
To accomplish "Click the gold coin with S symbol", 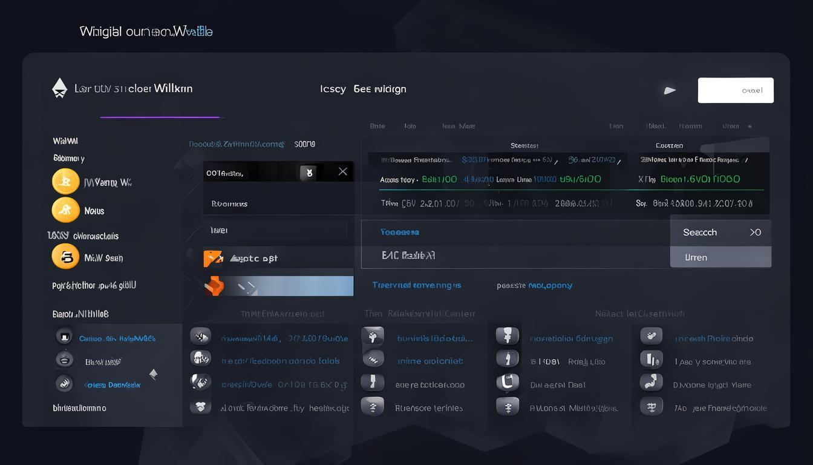I will pos(65,257).
